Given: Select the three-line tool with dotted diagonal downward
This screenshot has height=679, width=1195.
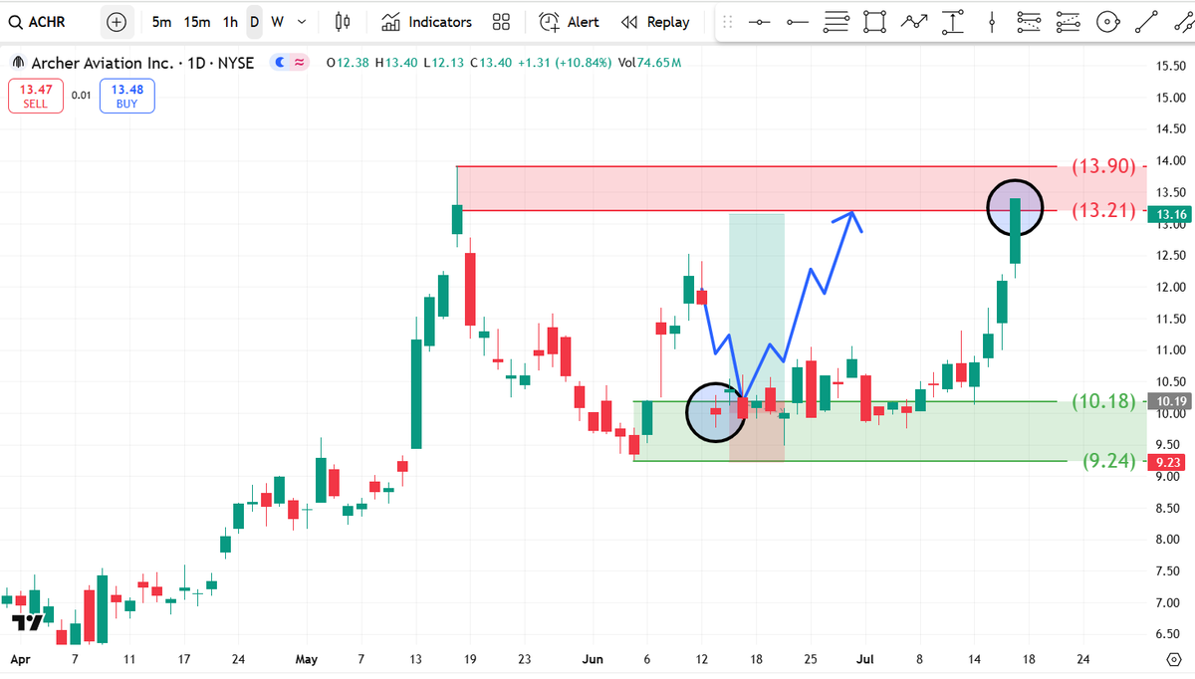Looking at the screenshot, I should coord(1030,22).
